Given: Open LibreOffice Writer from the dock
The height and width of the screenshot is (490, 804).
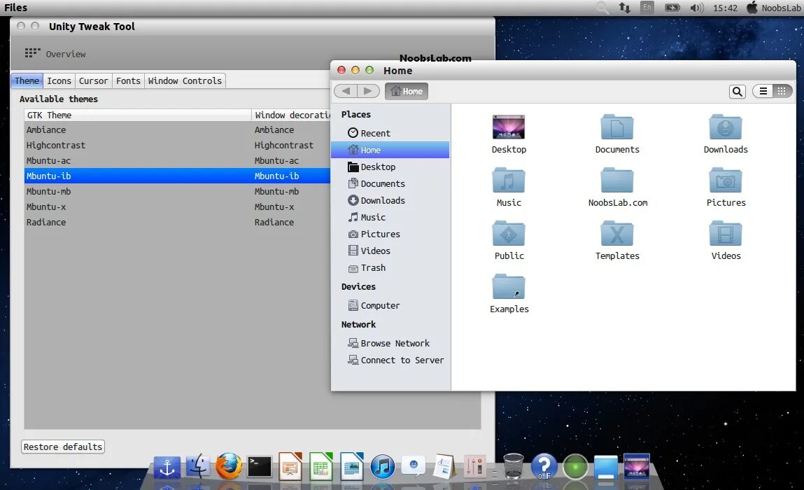Looking at the screenshot, I should pyautogui.click(x=352, y=466).
